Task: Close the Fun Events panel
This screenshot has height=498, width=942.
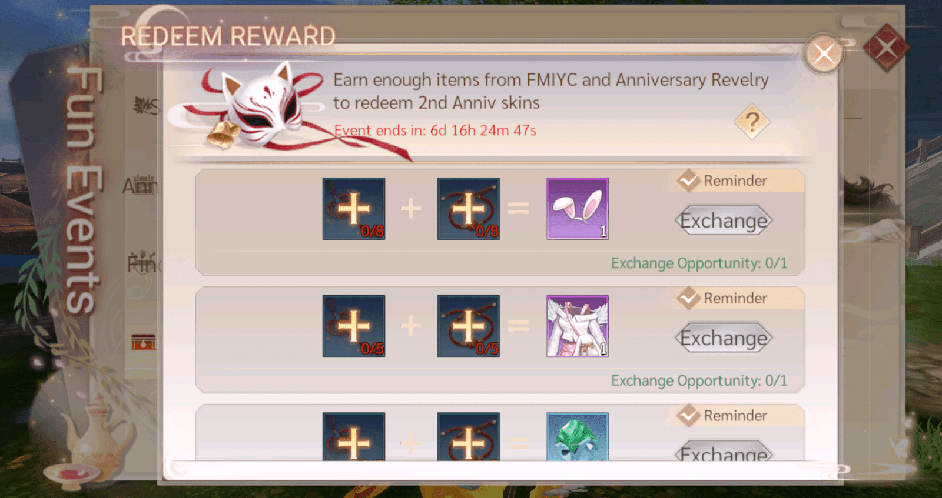Action: (886, 48)
